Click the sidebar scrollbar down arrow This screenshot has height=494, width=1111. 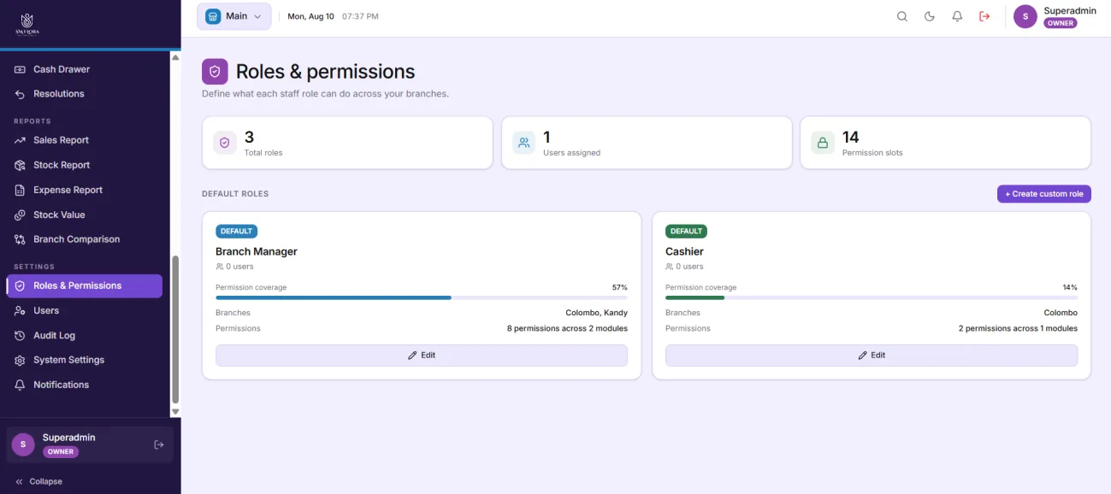175,411
